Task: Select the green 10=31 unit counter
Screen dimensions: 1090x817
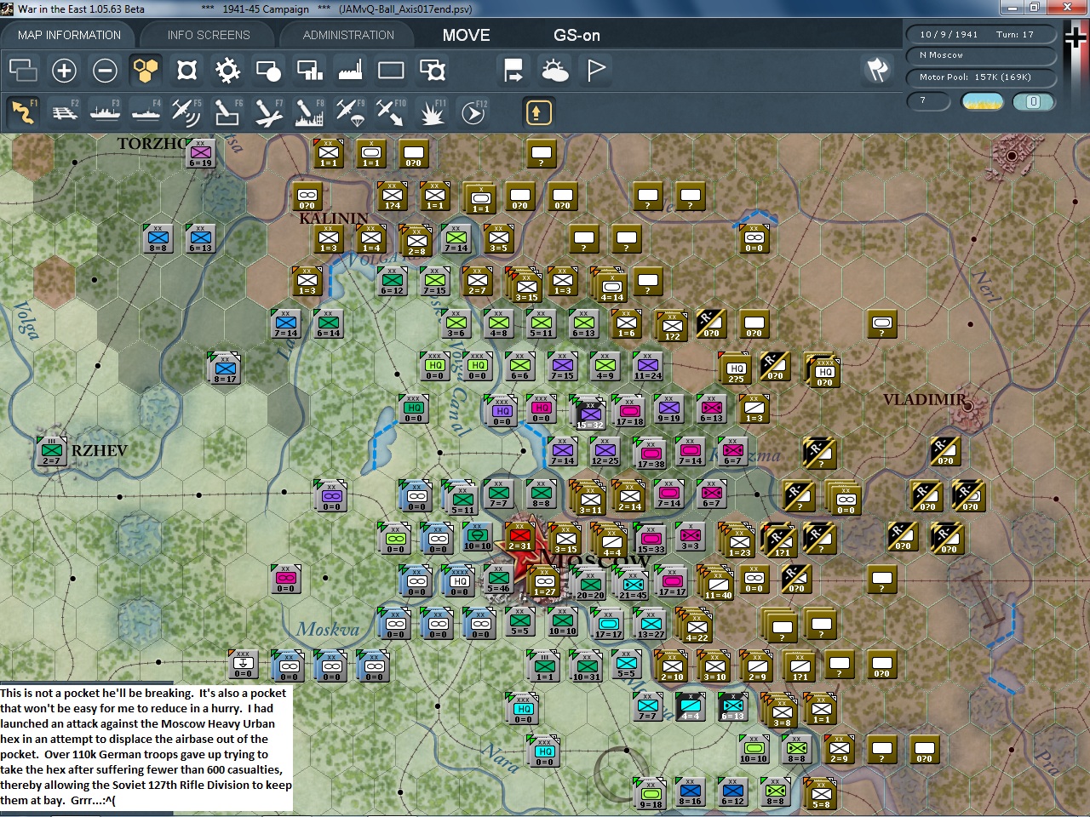Action: click(586, 666)
